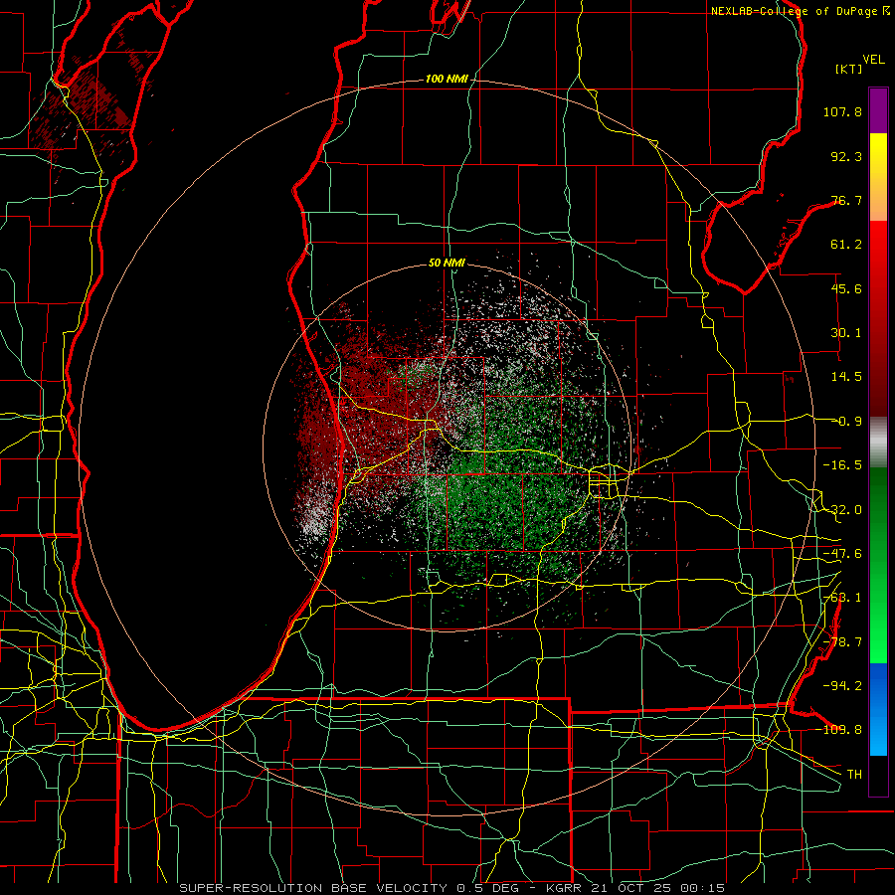Click the 100 NMI range ring label
The width and height of the screenshot is (895, 895).
447,79
